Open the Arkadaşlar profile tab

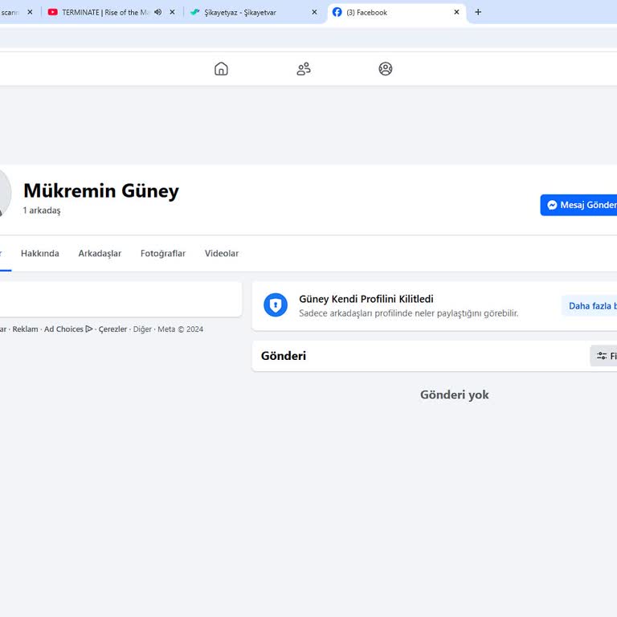[x=100, y=253]
